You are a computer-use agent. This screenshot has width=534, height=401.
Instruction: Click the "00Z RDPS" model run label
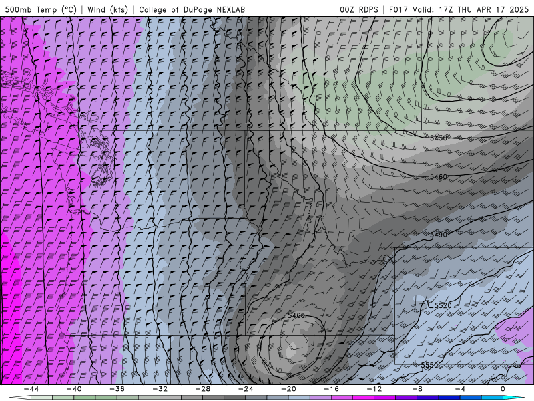click(x=359, y=9)
